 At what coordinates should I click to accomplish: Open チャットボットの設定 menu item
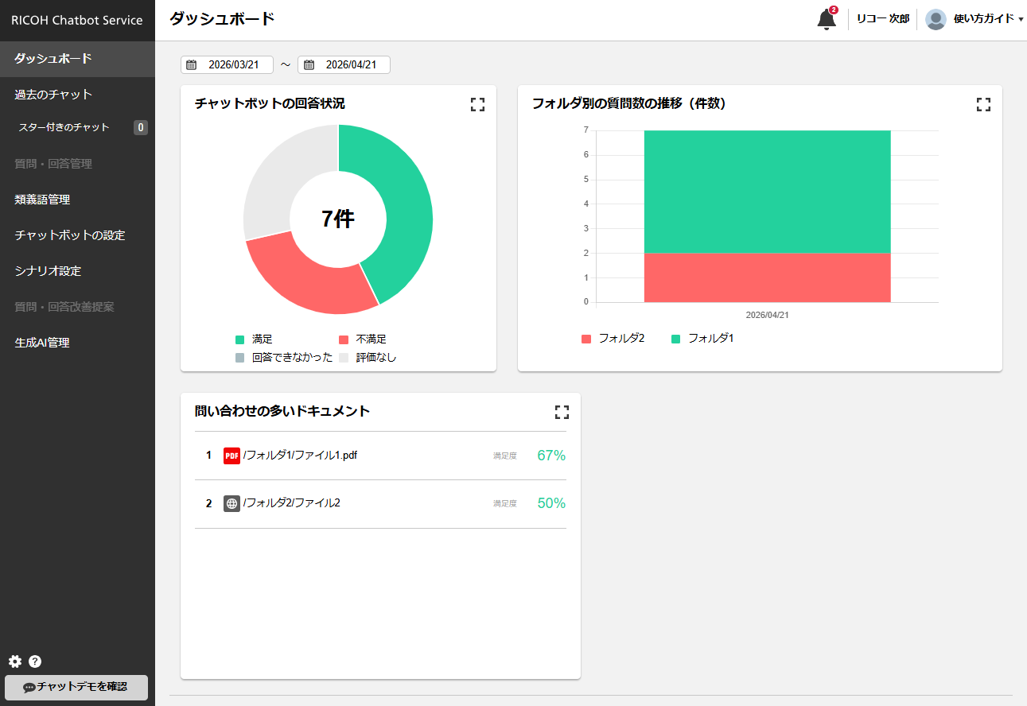[70, 235]
